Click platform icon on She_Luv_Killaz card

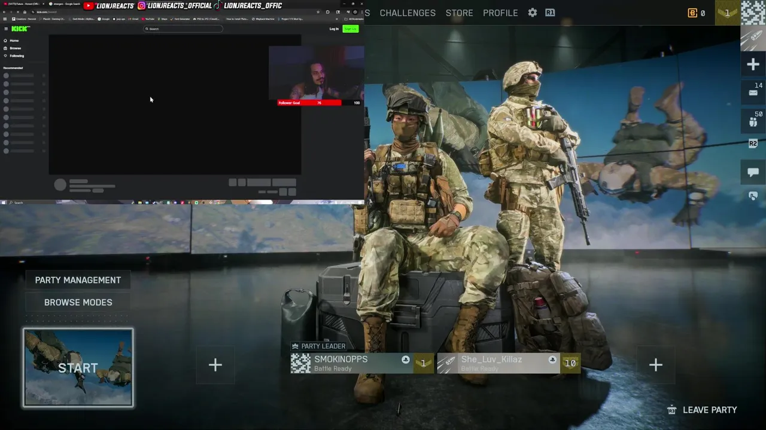pos(552,360)
